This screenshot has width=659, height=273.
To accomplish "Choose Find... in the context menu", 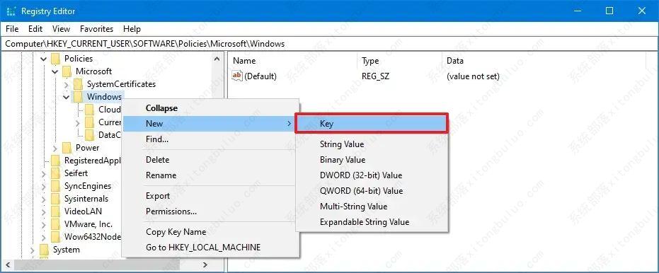I will [x=210, y=139].
